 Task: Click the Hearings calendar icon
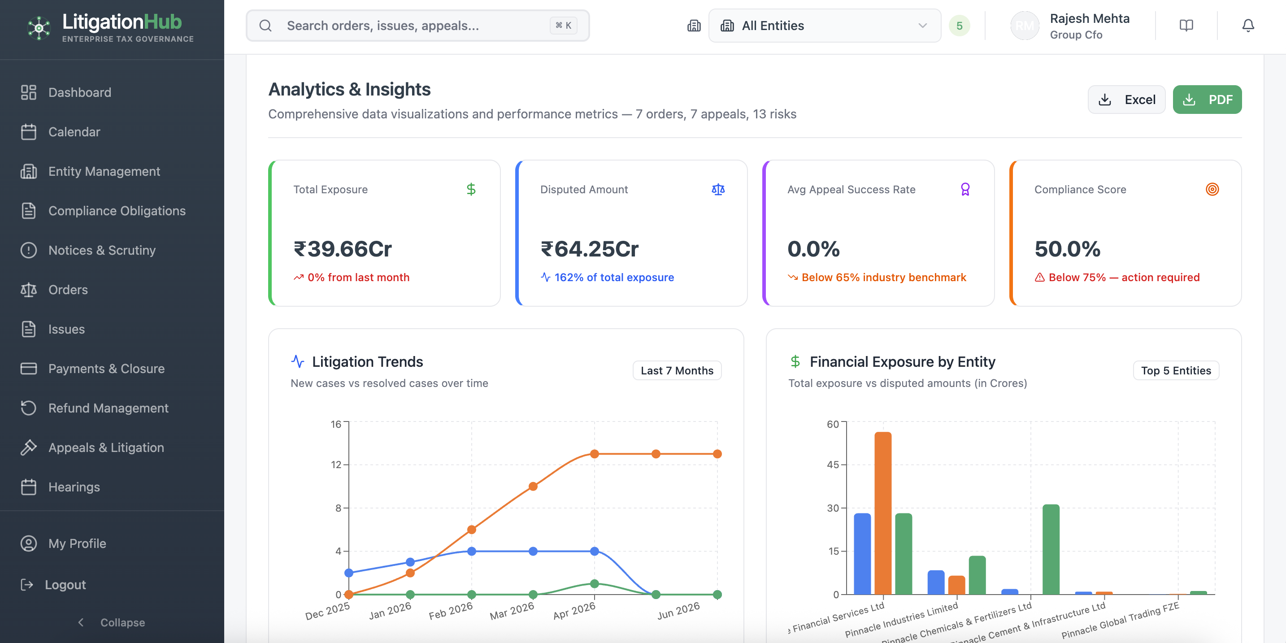(28, 487)
